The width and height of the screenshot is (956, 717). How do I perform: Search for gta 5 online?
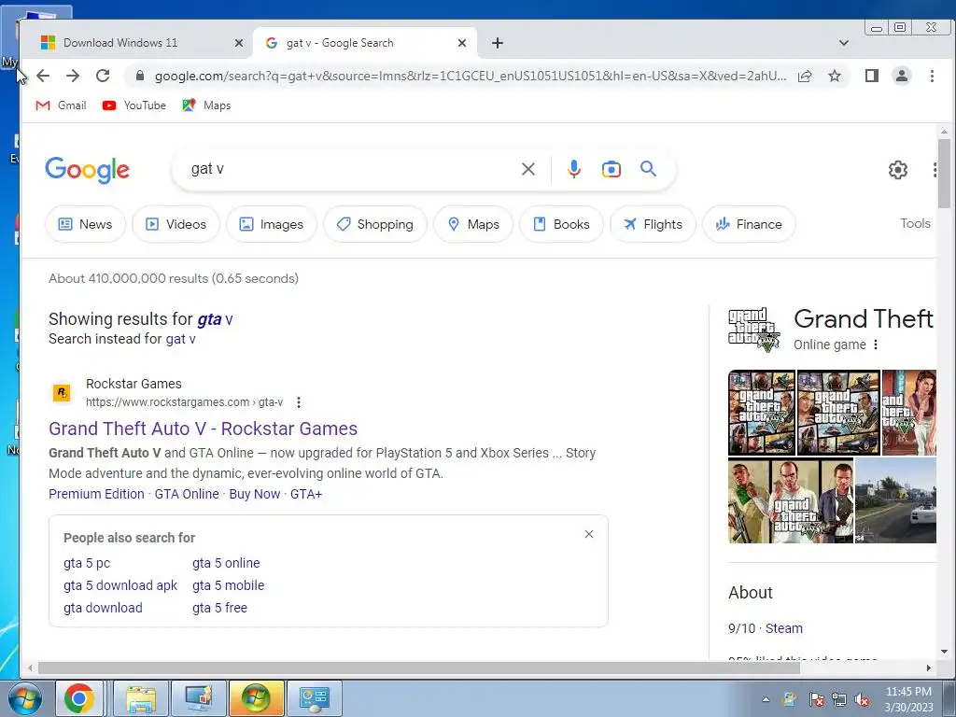point(226,563)
